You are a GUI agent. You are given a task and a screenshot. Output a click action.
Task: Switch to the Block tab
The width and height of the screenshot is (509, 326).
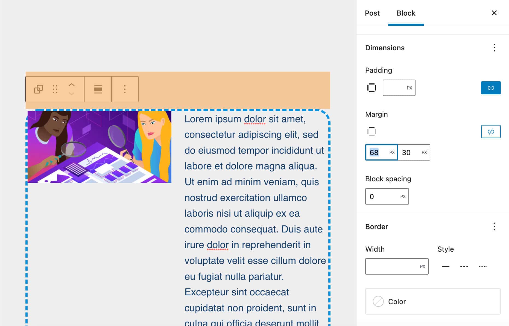(x=406, y=13)
